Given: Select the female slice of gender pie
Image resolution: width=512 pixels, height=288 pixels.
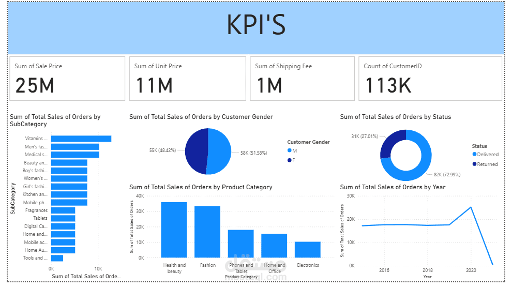Looking at the screenshot, I should [x=195, y=151].
